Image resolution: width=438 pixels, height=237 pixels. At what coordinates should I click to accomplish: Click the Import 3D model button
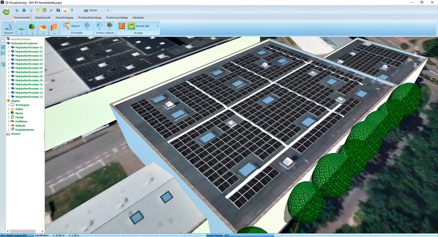click(x=71, y=26)
